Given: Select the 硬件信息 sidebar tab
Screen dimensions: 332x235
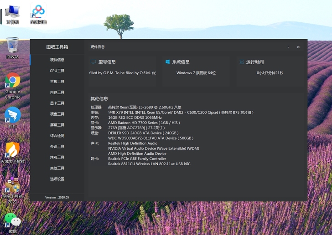Looking at the screenshot, I should coord(57,60).
